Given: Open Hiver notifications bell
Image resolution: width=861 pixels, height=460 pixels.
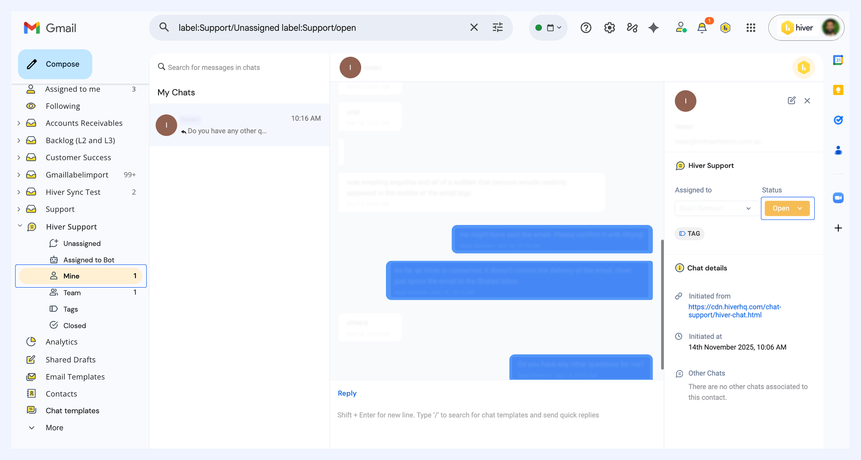Looking at the screenshot, I should pyautogui.click(x=702, y=28).
